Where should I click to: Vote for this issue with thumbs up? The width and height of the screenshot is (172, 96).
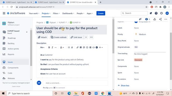point(155,19)
